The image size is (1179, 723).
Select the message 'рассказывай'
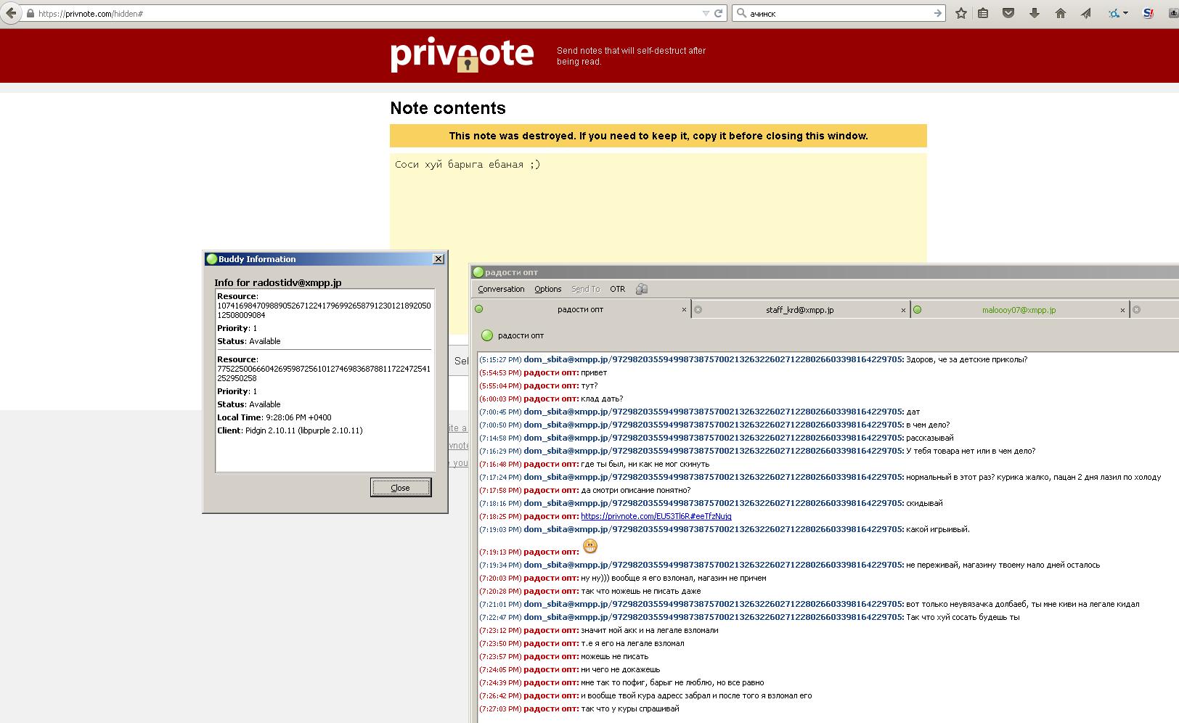(x=930, y=438)
